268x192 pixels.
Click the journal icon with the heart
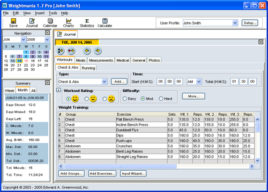71,51
